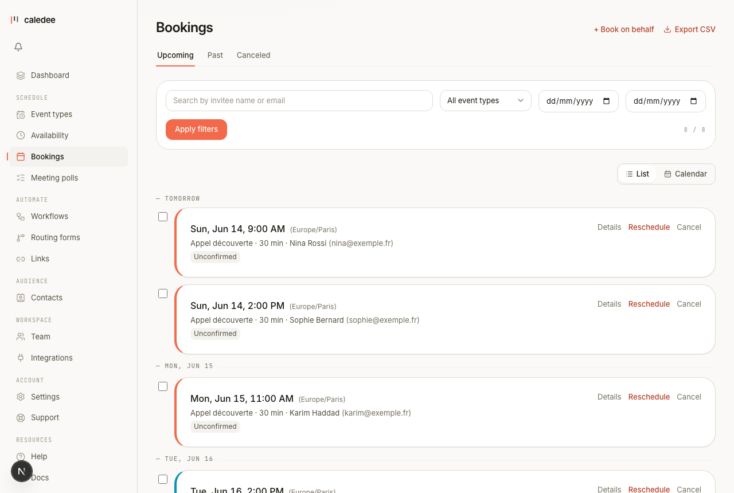Screen dimensions: 734x493
Task: Open Event types in the sidebar
Action: 69,114
